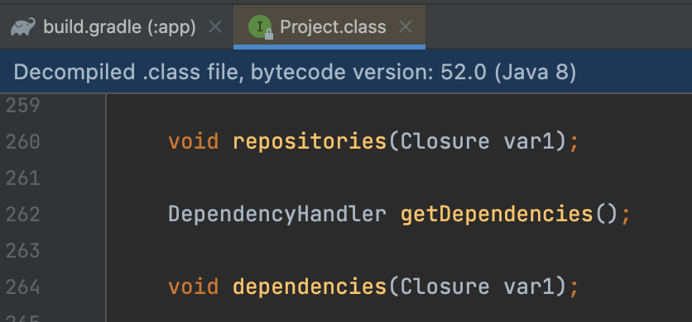Click the interface icon on Project.class tab
The width and height of the screenshot is (692, 322).
click(261, 27)
